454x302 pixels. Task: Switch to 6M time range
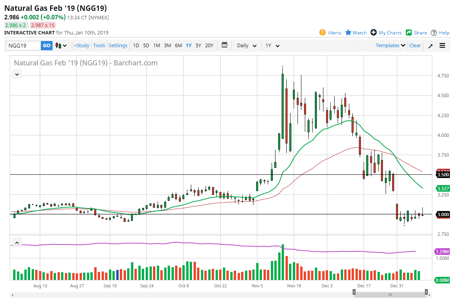pos(178,45)
